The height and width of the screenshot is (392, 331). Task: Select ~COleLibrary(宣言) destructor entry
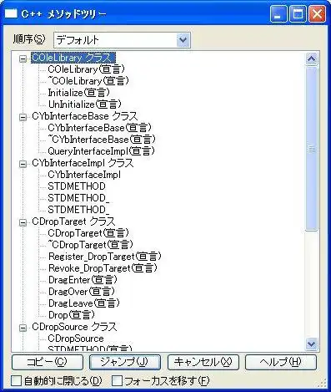coord(88,81)
